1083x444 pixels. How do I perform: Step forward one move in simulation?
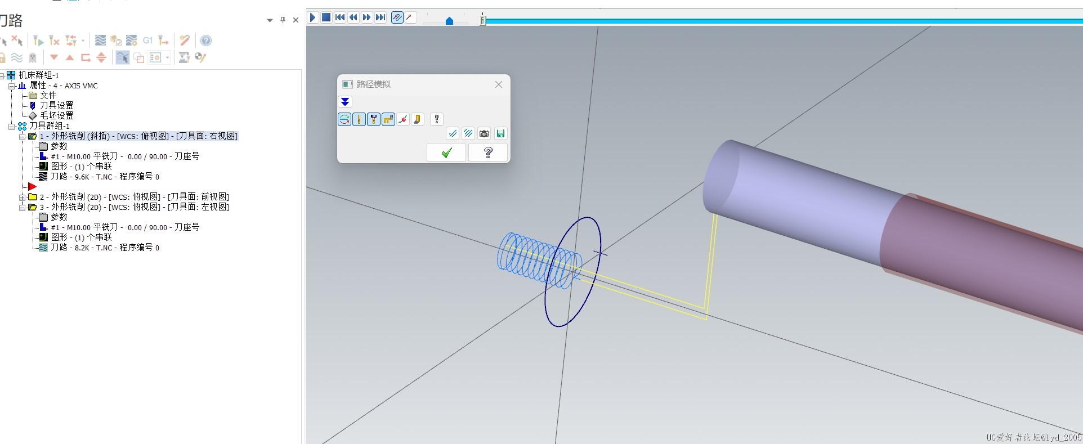tap(367, 17)
